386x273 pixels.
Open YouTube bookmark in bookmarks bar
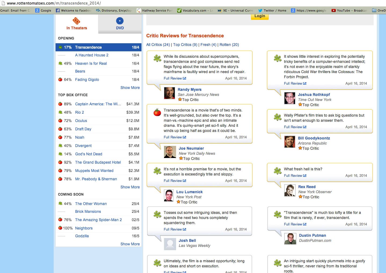pyautogui.click(x=349, y=10)
